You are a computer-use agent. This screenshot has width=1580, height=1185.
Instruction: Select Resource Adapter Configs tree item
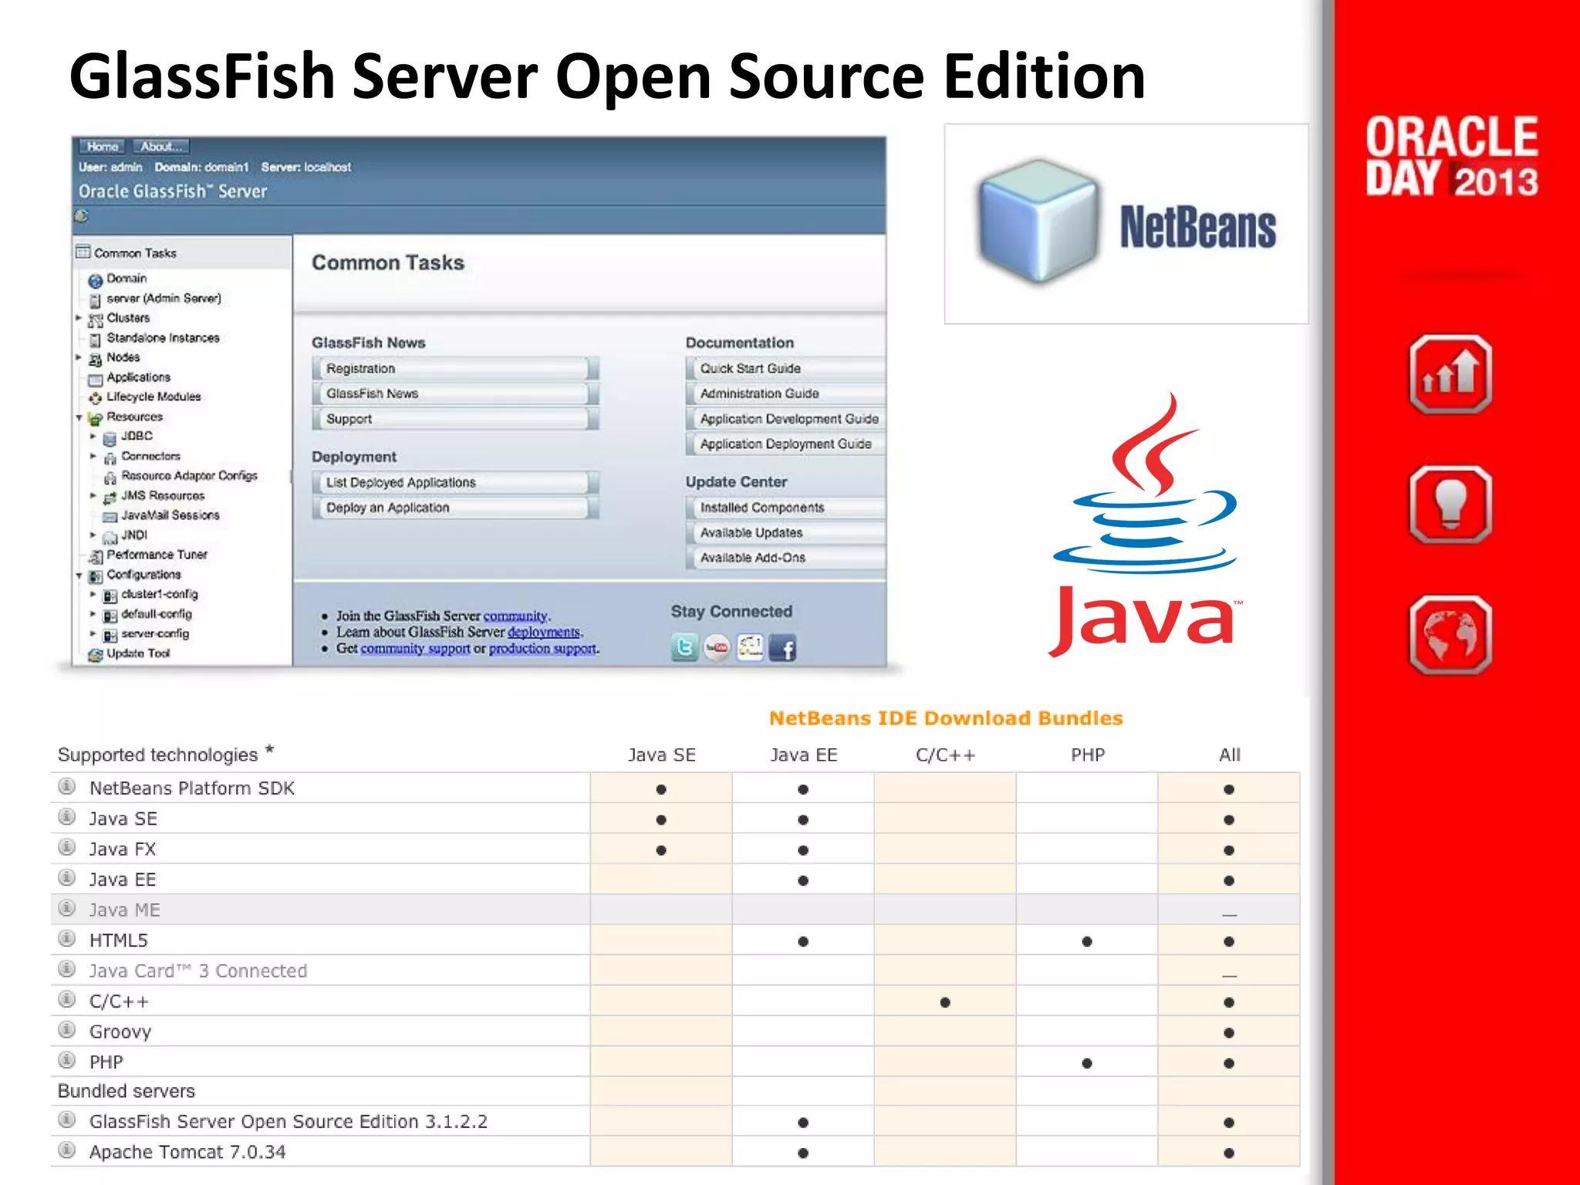pyautogui.click(x=189, y=475)
